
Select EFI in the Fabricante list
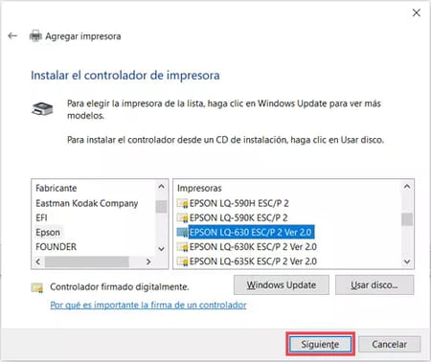(x=41, y=217)
